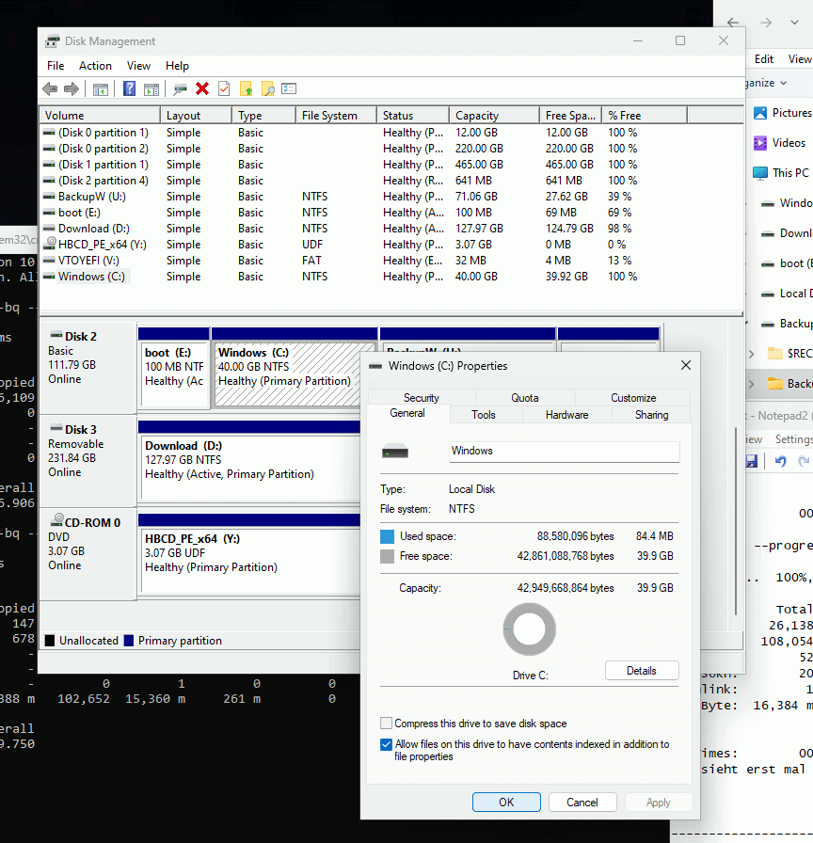The image size is (813, 843).
Task: Click the red X delete toolbar icon
Action: click(x=202, y=88)
